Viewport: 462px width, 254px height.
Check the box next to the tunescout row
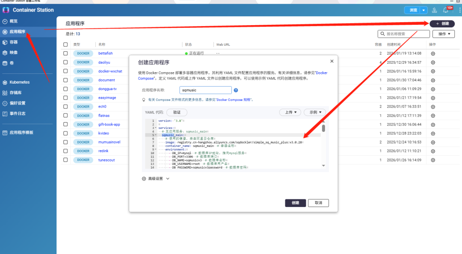coord(65,160)
